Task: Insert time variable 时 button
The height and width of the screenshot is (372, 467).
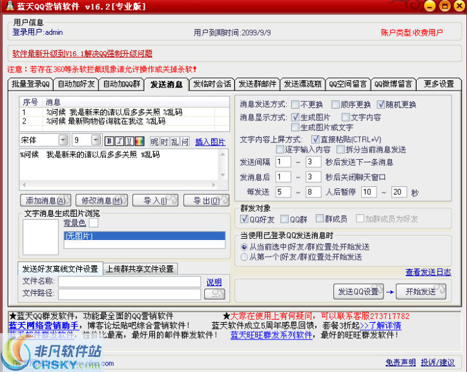Action: tap(165, 142)
